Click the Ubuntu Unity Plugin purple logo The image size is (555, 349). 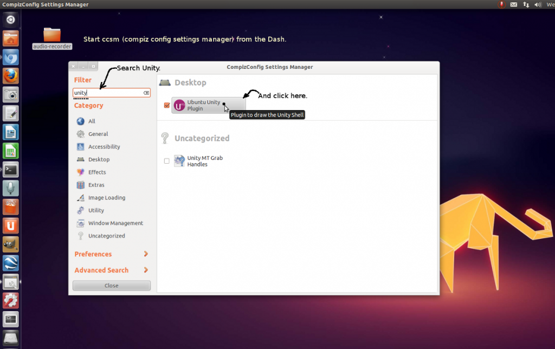coord(179,105)
